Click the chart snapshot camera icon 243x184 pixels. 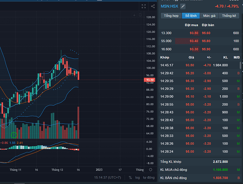(x=153, y=6)
